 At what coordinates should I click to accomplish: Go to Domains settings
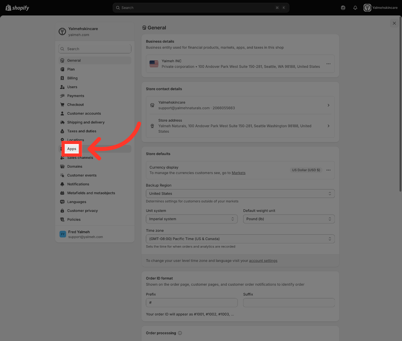[x=95, y=166]
